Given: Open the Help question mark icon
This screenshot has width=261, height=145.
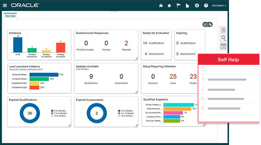Looking at the screenshot, I should (206, 6).
